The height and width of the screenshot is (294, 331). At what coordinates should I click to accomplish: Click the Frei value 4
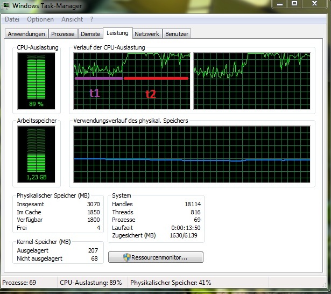point(98,228)
